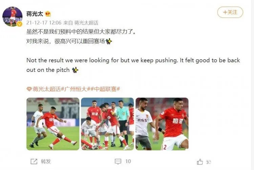Click the like count number
The image size is (254, 170).
tap(209, 162)
